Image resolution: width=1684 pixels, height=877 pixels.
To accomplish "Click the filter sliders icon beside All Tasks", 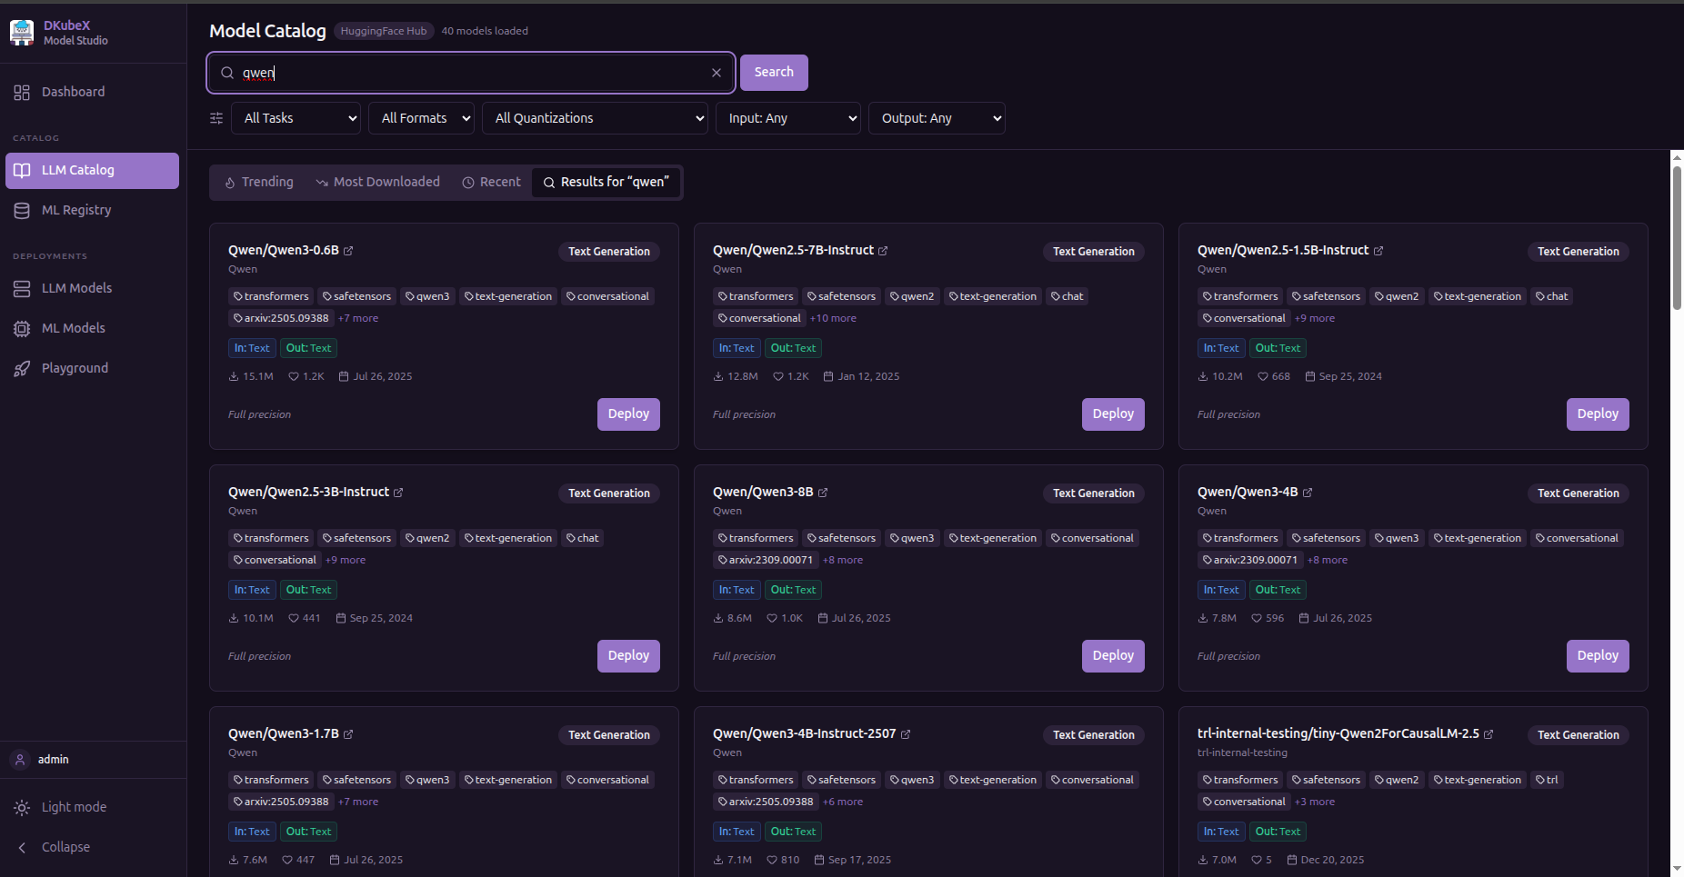I will pyautogui.click(x=216, y=118).
